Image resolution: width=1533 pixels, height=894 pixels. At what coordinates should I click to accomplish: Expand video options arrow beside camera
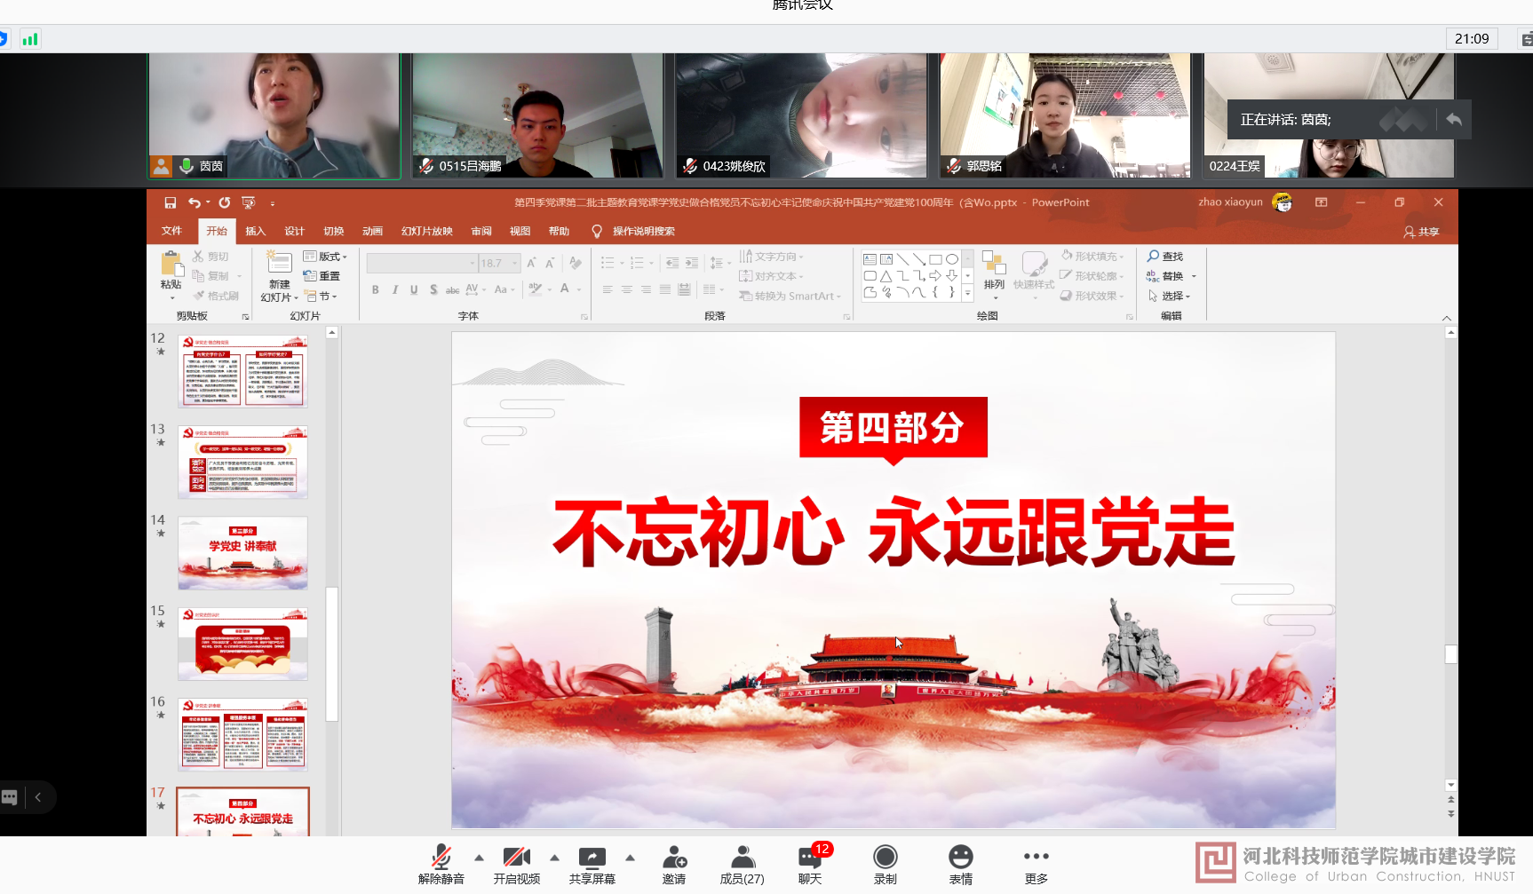coord(554,858)
